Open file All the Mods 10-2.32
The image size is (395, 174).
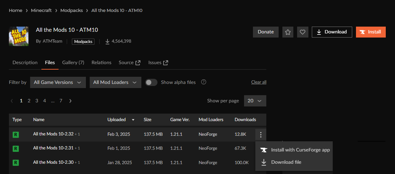pos(53,134)
